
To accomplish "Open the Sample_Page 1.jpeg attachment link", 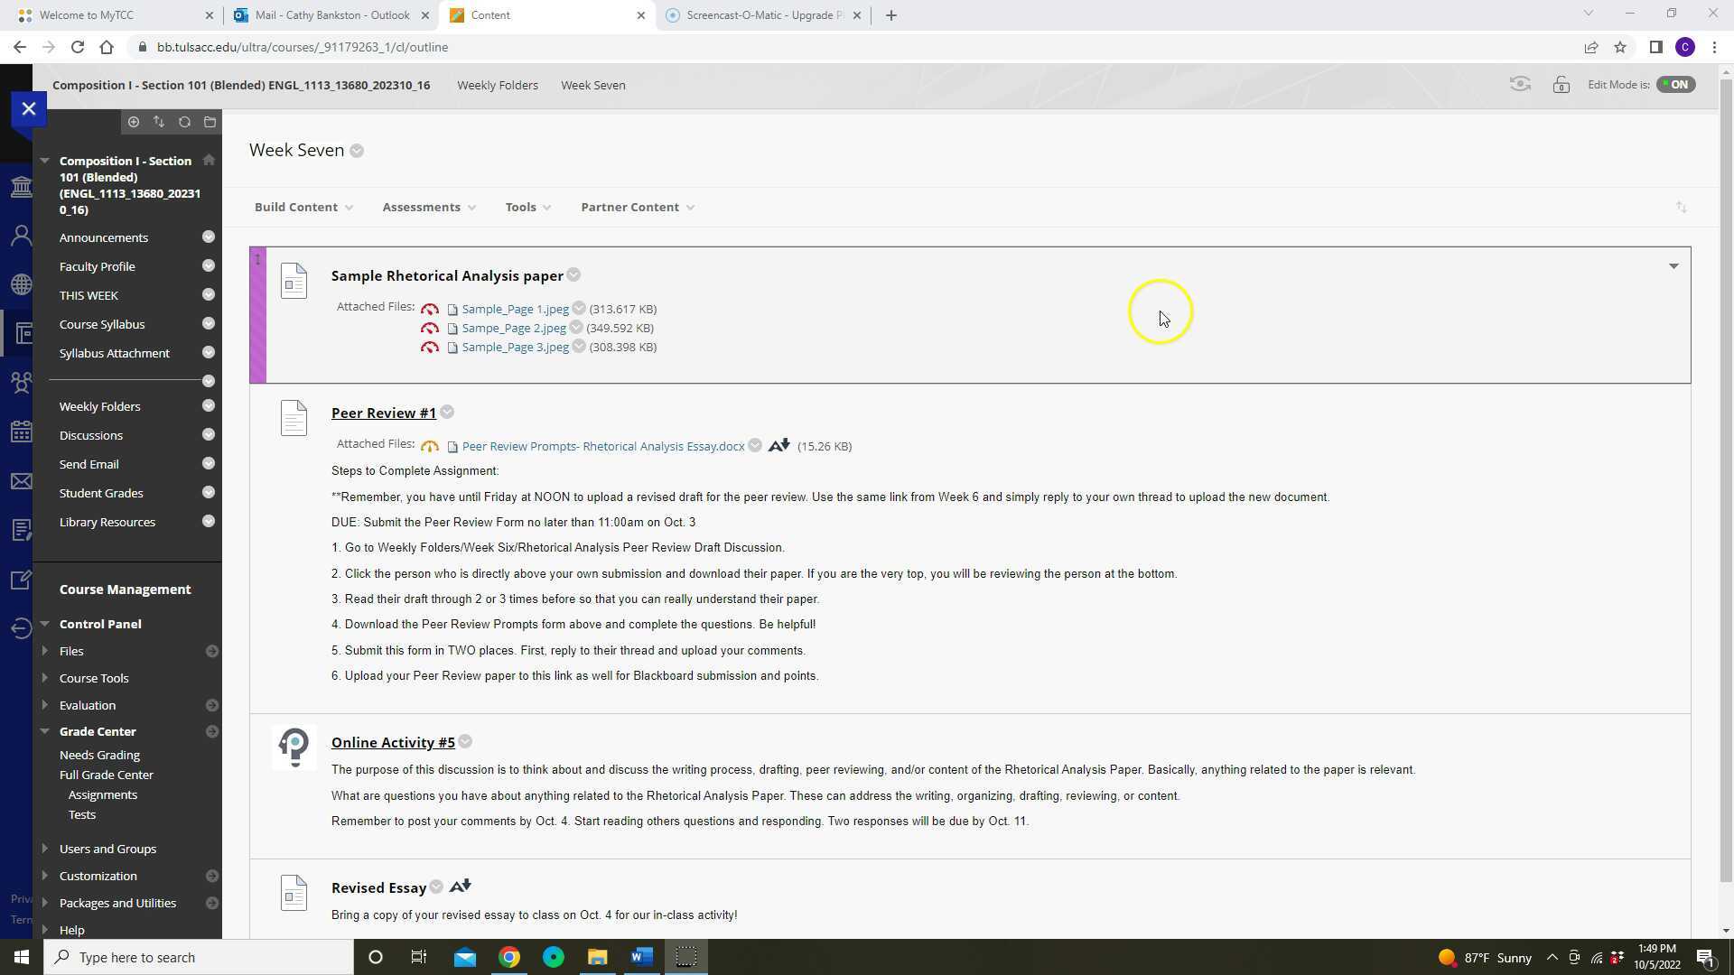I will 515,309.
